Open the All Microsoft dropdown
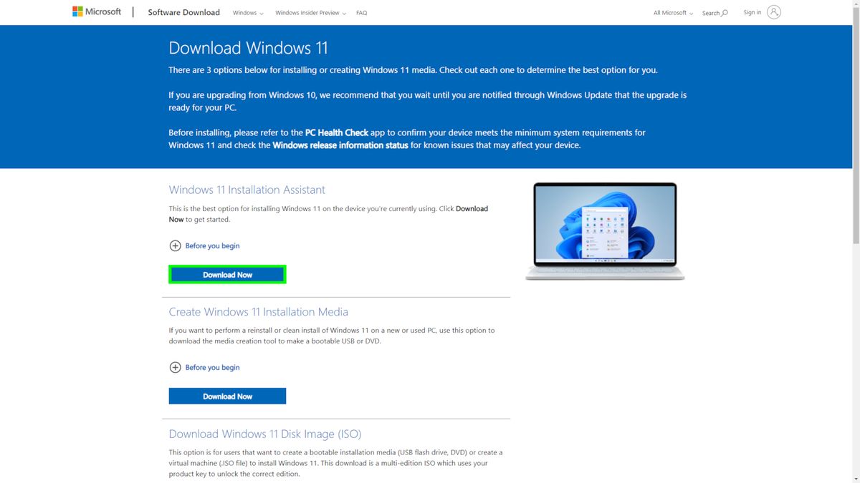This screenshot has height=483, width=860. pos(671,13)
